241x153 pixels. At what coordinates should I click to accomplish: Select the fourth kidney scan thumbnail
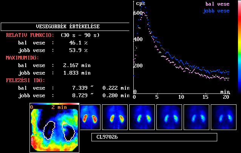[169, 118]
